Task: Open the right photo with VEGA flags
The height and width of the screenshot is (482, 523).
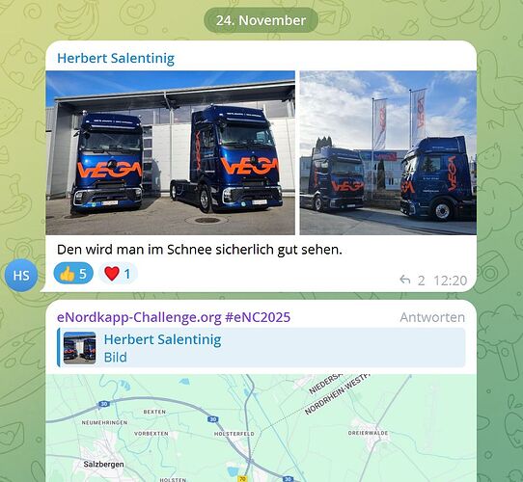Action: click(388, 152)
